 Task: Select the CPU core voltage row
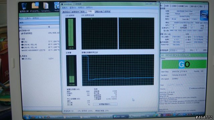[x=38, y=59]
